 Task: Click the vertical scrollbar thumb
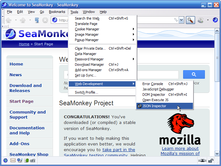pyautogui.click(x=217, y=58)
